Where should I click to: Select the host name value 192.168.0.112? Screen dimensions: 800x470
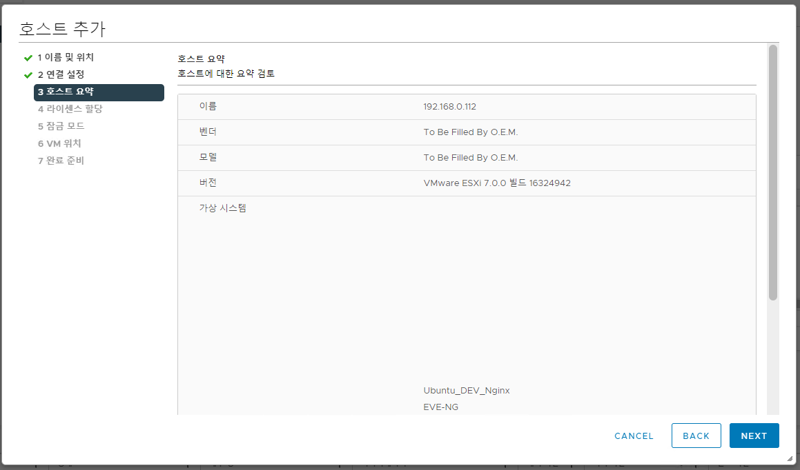pyautogui.click(x=449, y=107)
